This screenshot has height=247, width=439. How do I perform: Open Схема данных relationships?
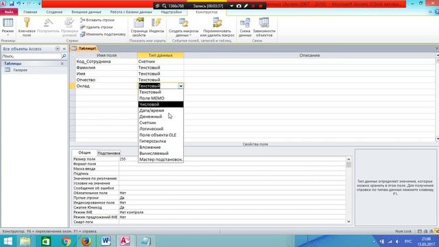click(245, 27)
